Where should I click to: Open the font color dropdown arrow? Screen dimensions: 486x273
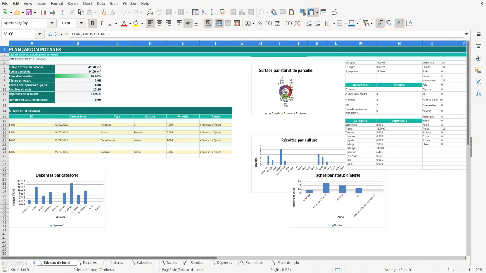coord(130,23)
